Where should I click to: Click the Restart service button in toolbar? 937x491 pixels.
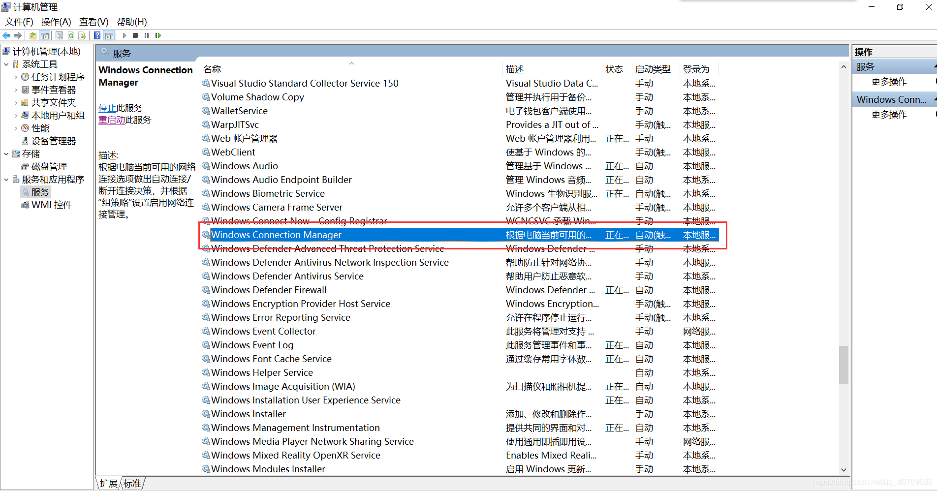pos(158,35)
